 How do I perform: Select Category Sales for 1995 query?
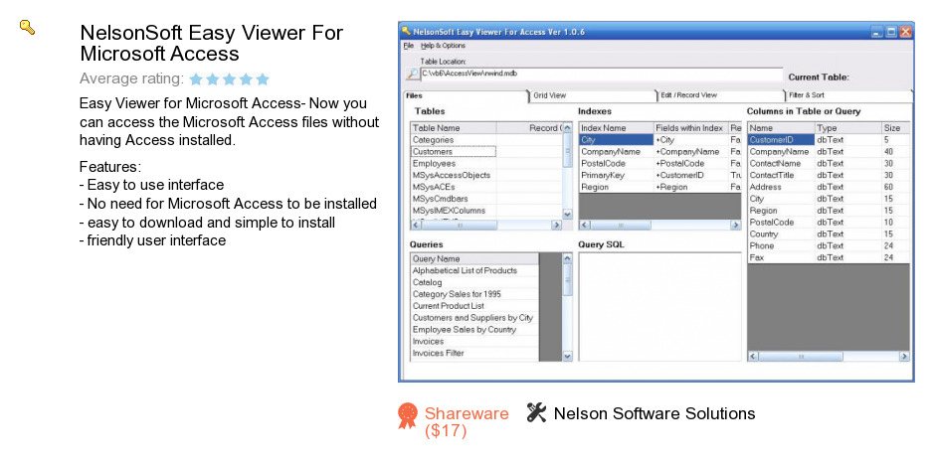click(x=474, y=294)
